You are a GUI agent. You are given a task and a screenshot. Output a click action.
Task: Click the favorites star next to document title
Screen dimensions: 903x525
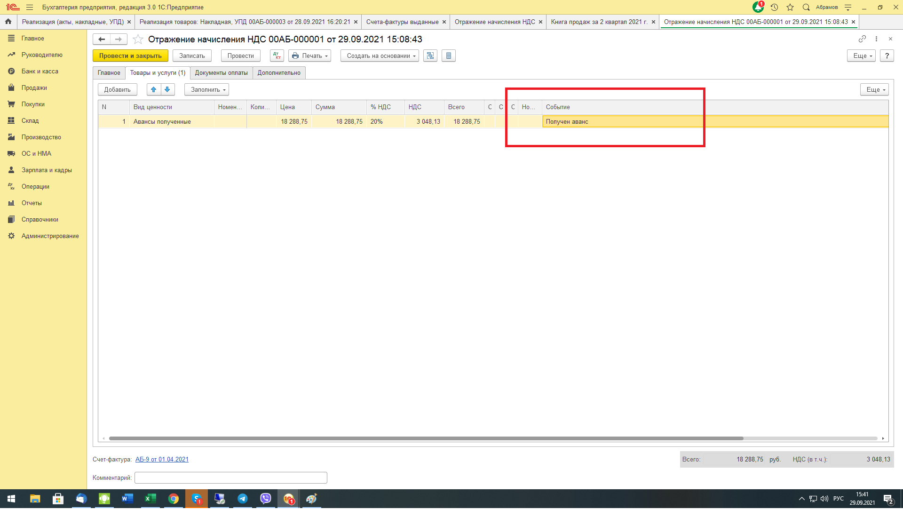[138, 39]
